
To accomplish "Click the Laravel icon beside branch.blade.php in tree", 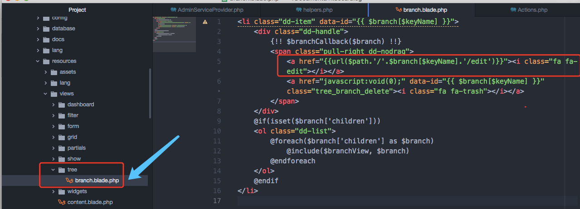I will (69, 180).
